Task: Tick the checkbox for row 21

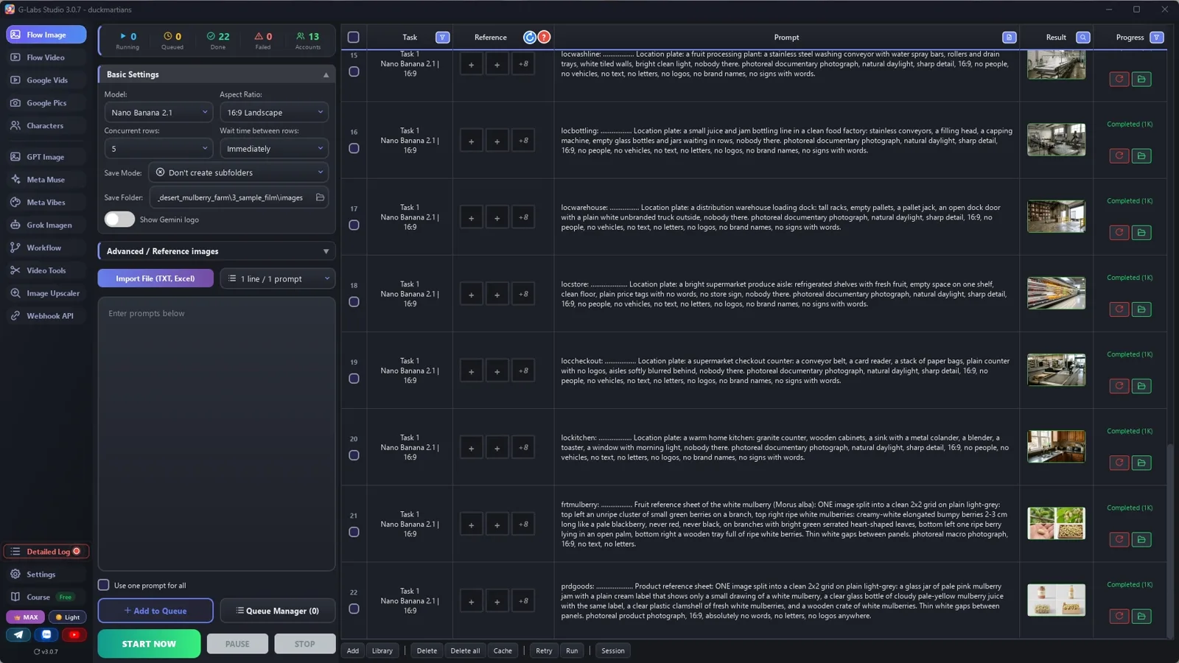Action: click(354, 532)
